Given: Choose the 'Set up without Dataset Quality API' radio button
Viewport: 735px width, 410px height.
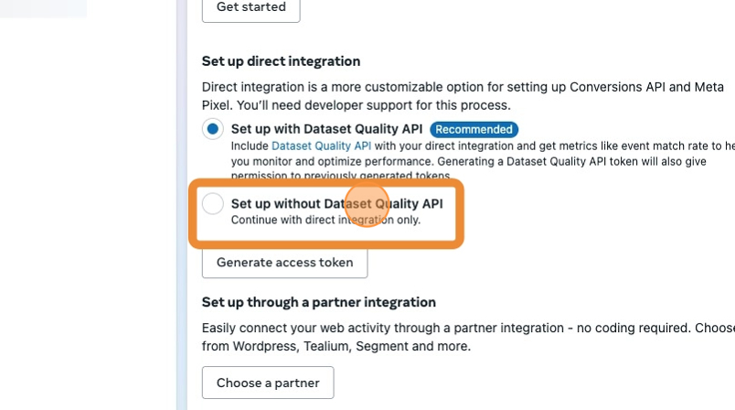Looking at the screenshot, I should [213, 204].
